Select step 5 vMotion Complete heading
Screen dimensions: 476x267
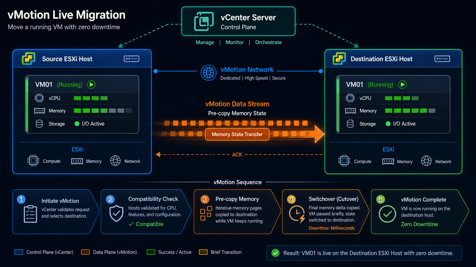click(x=424, y=199)
